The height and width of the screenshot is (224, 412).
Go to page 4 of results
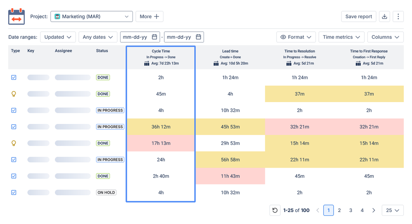pos(362,210)
